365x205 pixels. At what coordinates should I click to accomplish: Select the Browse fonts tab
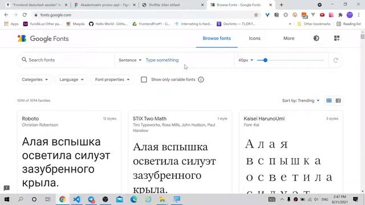217,38
